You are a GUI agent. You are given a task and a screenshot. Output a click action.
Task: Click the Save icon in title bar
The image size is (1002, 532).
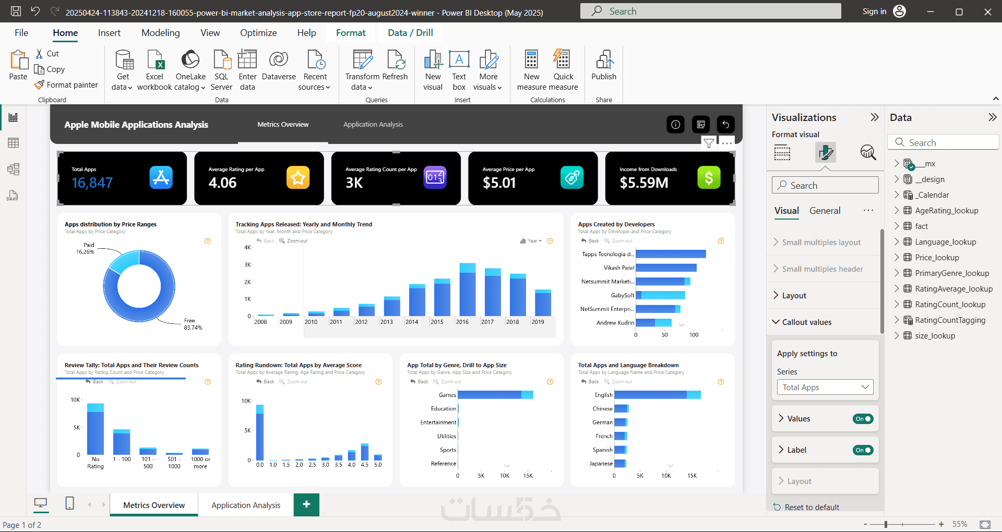point(16,11)
